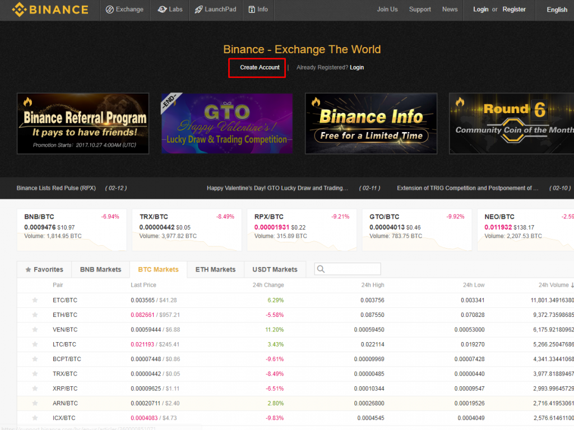Image resolution: width=574 pixels, height=430 pixels.
Task: Switch to the USDT Markets tab
Action: pos(275,269)
